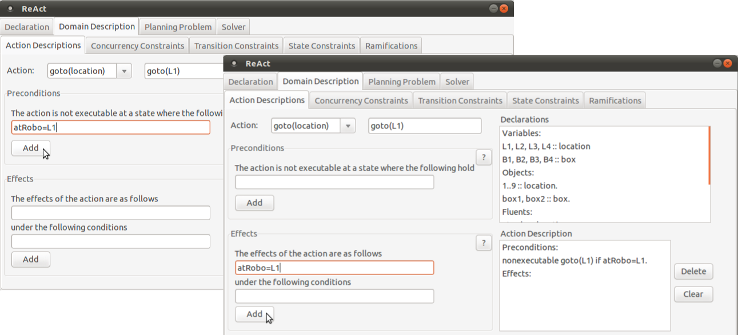The width and height of the screenshot is (738, 335).
Task: Click the front 'under the following conditions' field
Action: click(x=334, y=296)
